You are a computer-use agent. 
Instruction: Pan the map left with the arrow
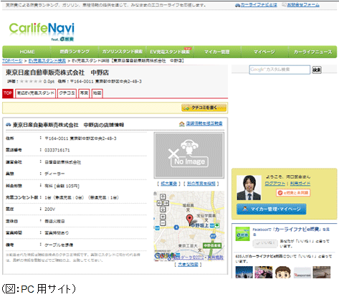coord(159,203)
